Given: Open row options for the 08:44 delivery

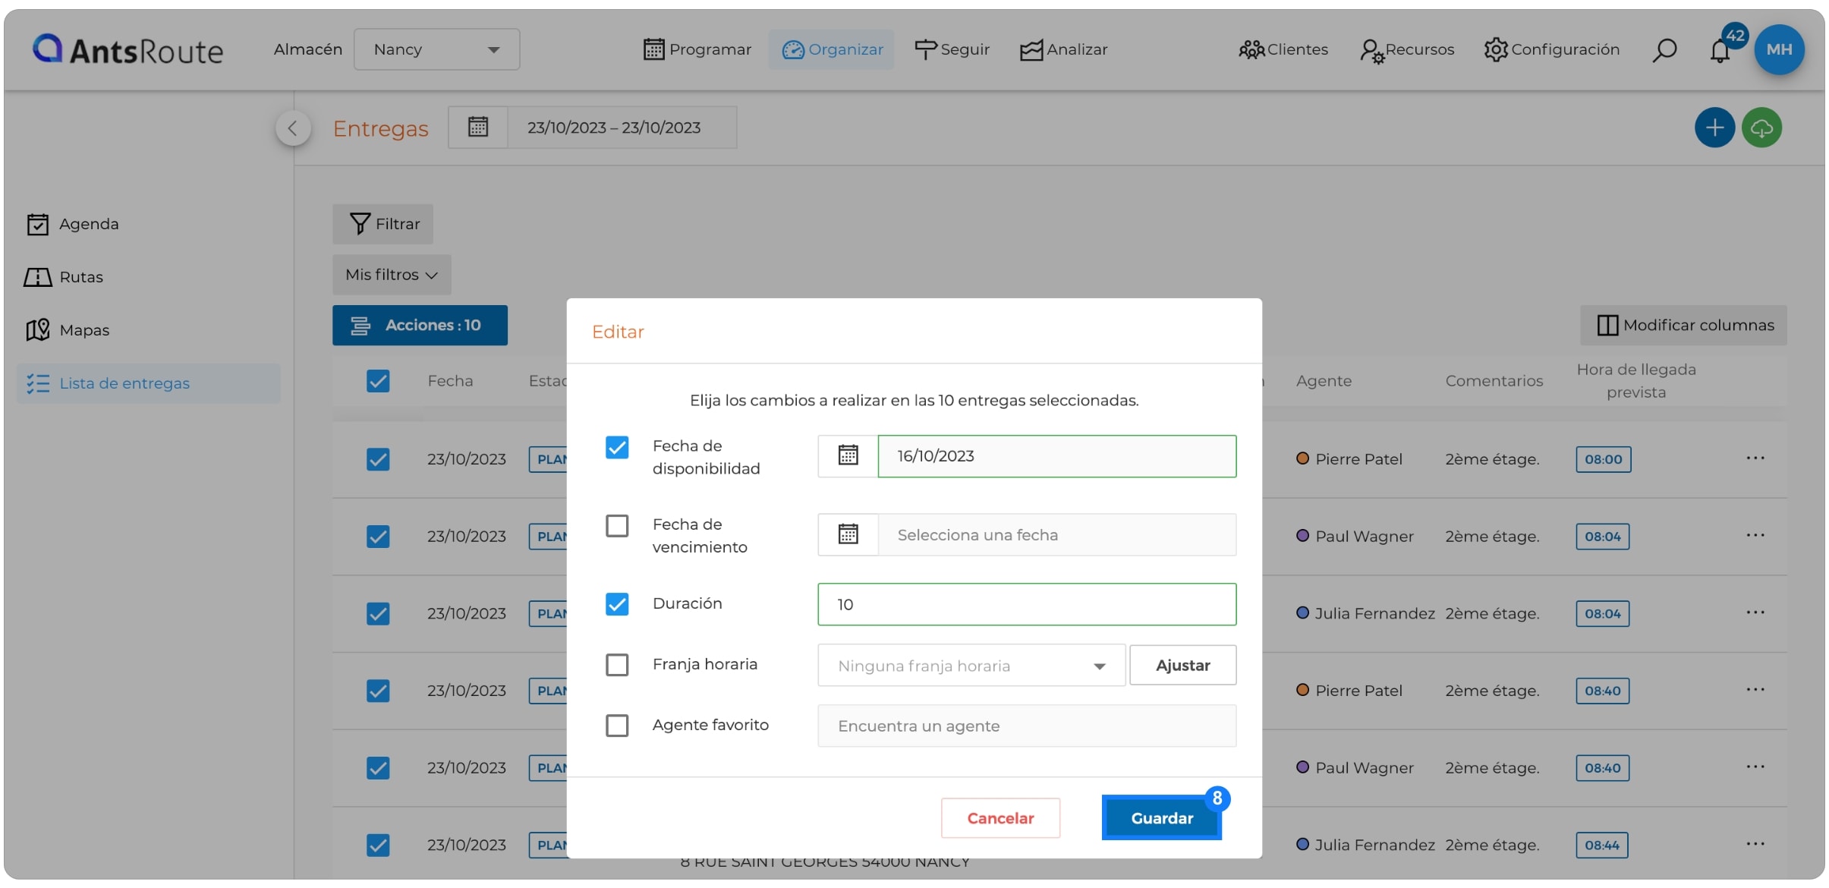Looking at the screenshot, I should click(x=1755, y=844).
